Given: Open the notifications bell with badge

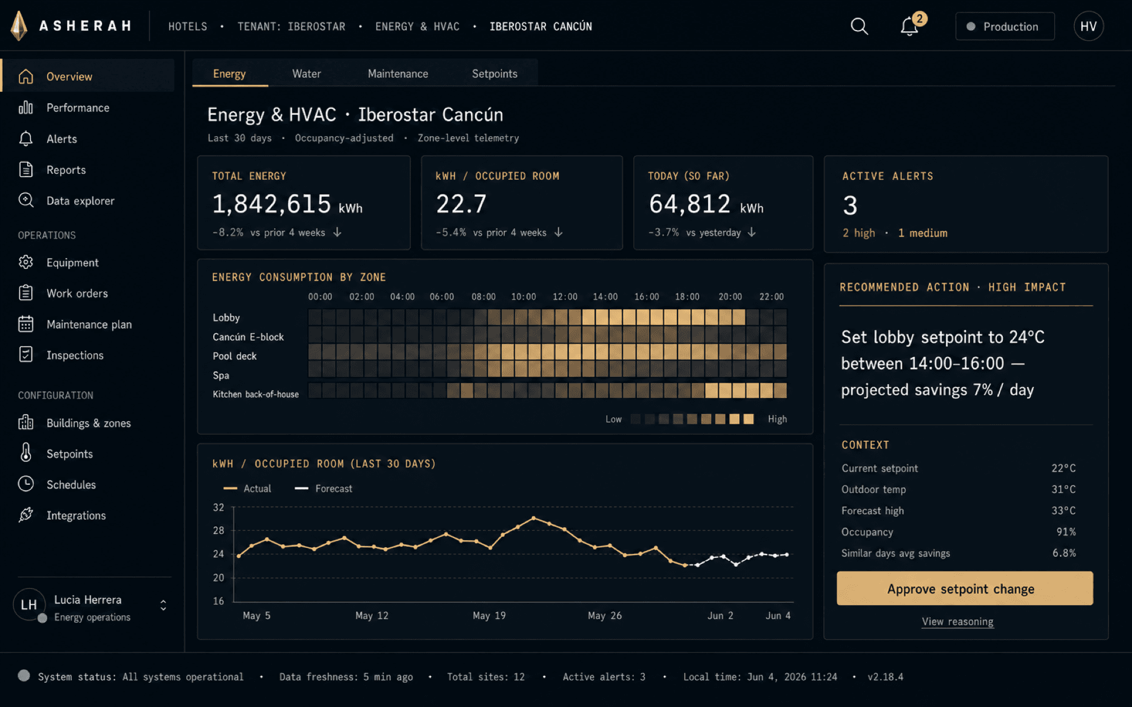Looking at the screenshot, I should 910,26.
